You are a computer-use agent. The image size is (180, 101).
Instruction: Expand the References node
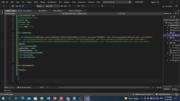pos(168,30)
